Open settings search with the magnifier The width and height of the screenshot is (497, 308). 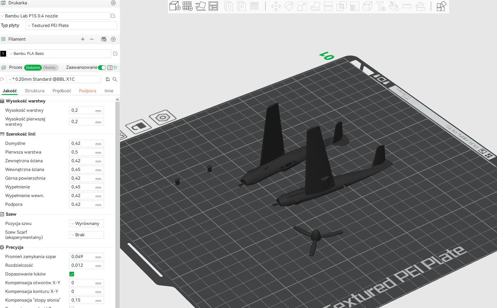point(115,79)
